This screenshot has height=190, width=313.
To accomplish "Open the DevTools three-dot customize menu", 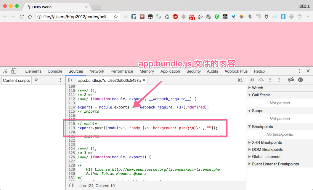I will [x=299, y=71].
